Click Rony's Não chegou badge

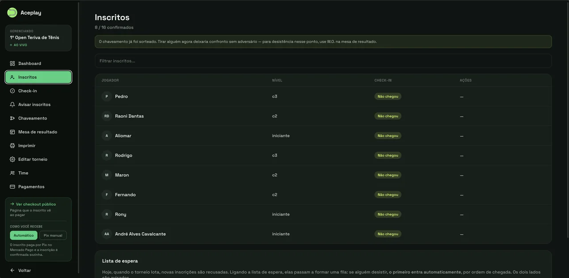pyautogui.click(x=388, y=214)
